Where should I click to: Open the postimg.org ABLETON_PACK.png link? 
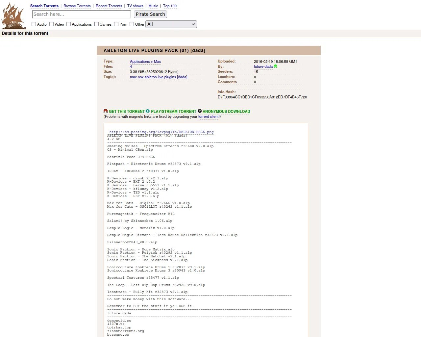(161, 132)
